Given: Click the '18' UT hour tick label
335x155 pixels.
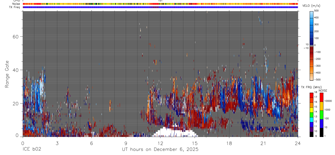Looking at the screenshot, I should tap(229, 143).
